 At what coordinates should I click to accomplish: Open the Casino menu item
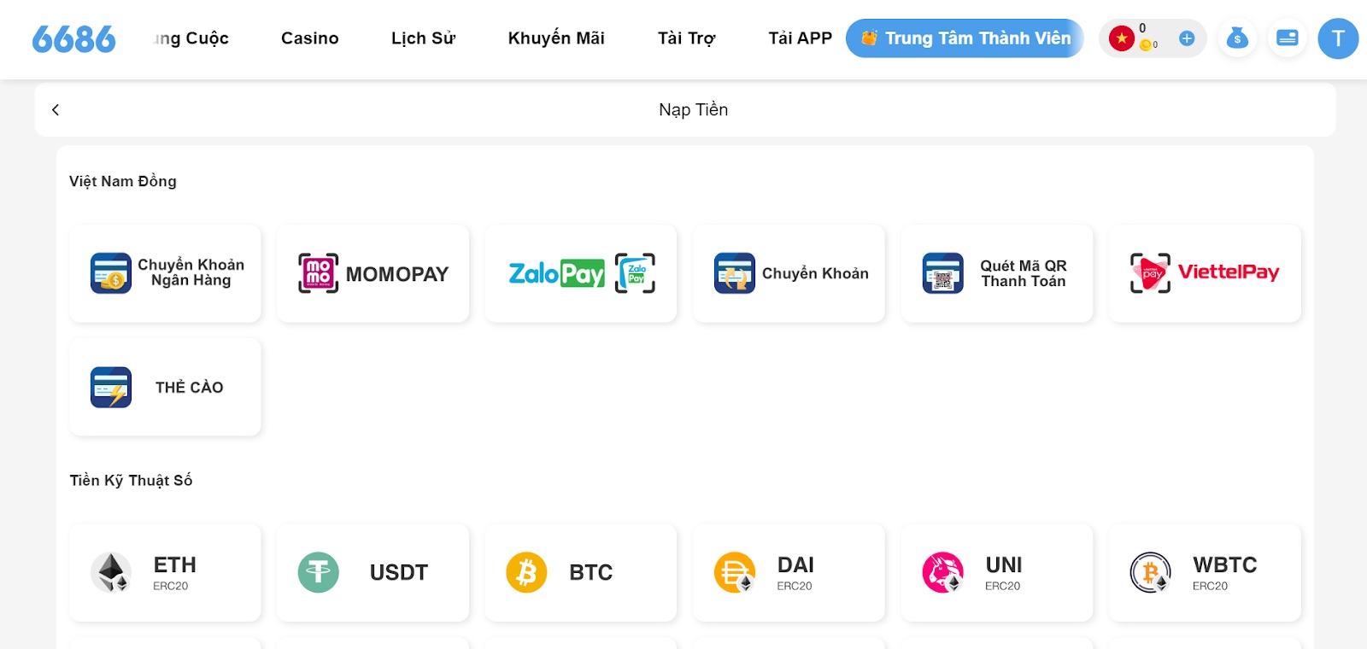tap(309, 38)
